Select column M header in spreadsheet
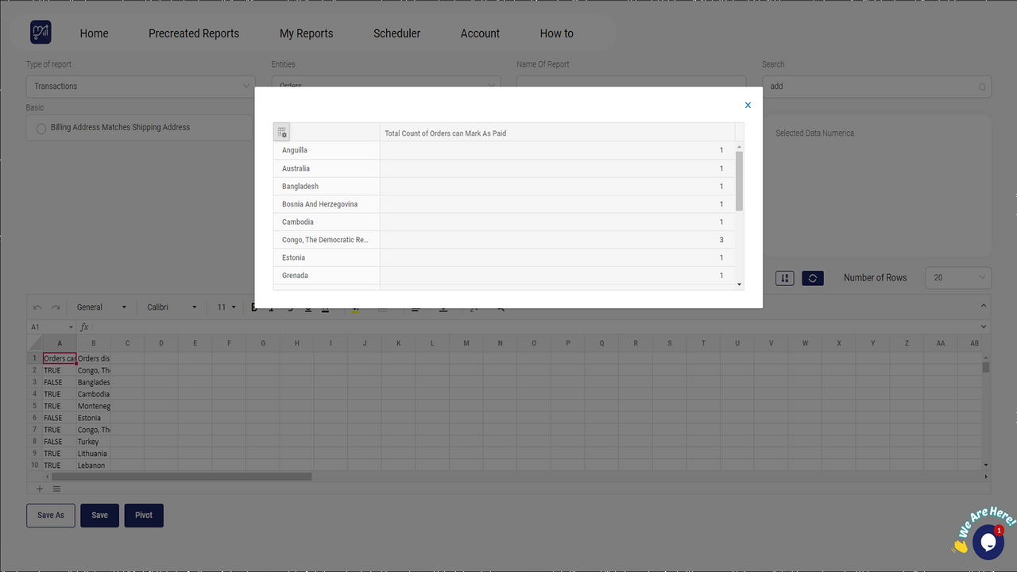This screenshot has width=1017, height=572. (466, 343)
